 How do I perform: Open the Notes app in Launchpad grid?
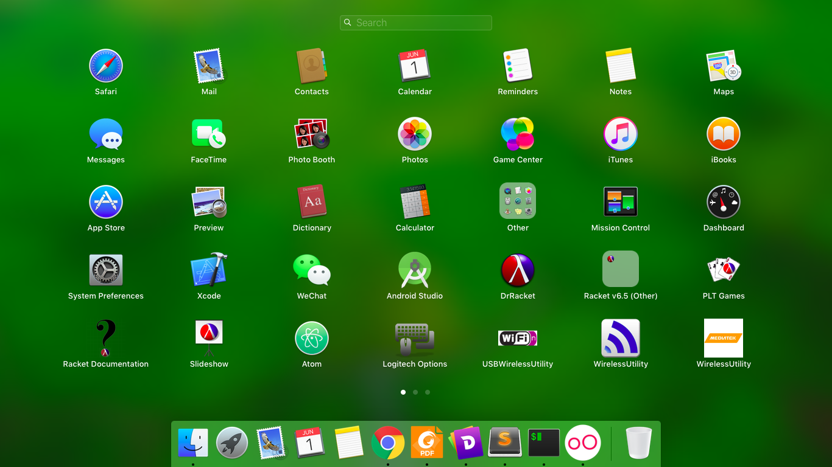tap(621, 66)
